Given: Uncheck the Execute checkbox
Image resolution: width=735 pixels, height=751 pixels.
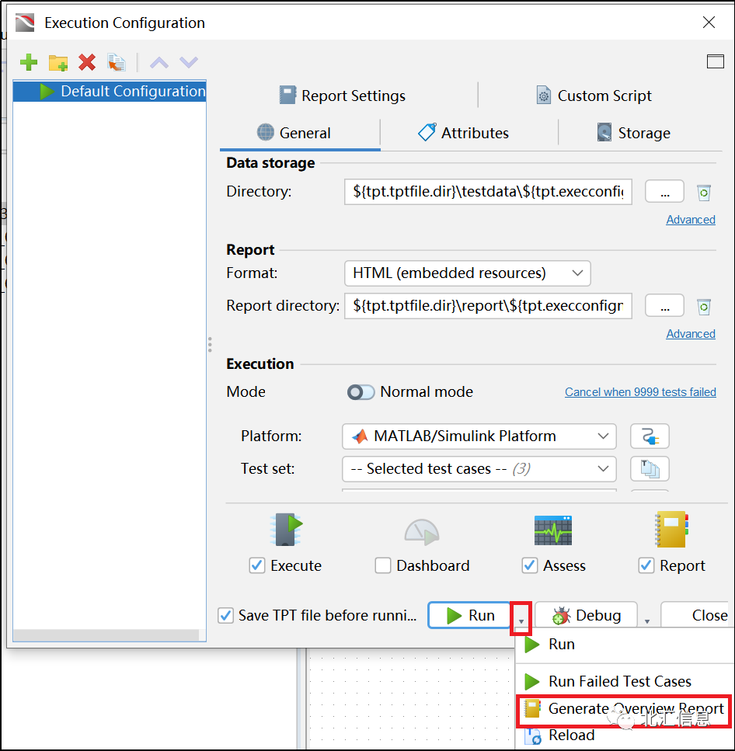Looking at the screenshot, I should coord(257,565).
